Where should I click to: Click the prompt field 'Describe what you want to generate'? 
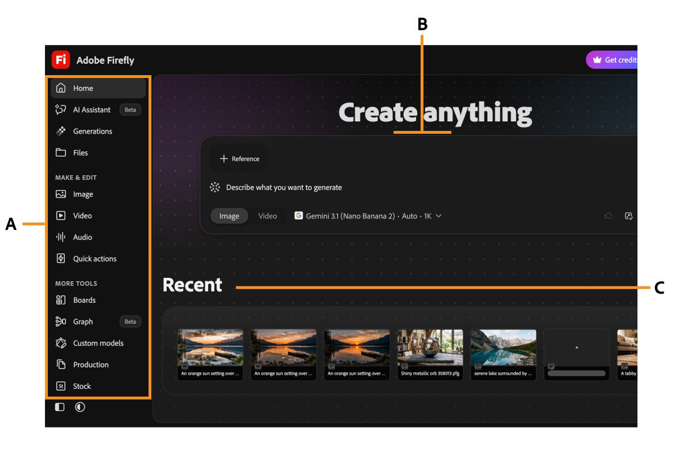[x=284, y=187]
